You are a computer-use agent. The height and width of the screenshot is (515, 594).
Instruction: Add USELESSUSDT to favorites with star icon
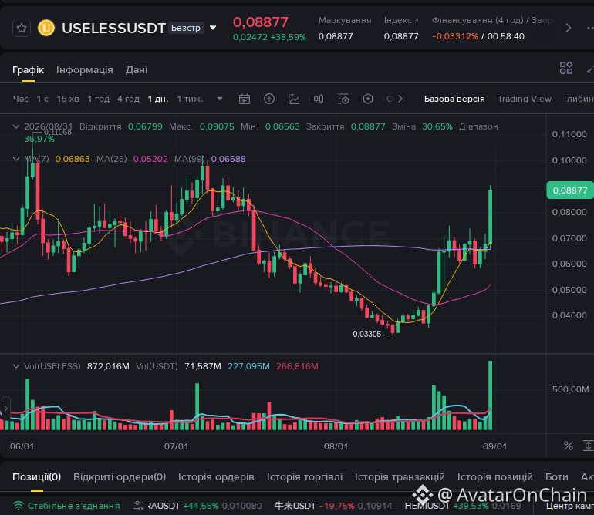(22, 28)
